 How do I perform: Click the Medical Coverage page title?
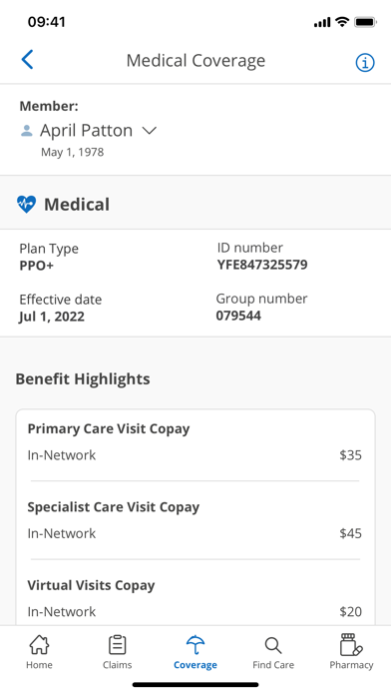click(195, 61)
